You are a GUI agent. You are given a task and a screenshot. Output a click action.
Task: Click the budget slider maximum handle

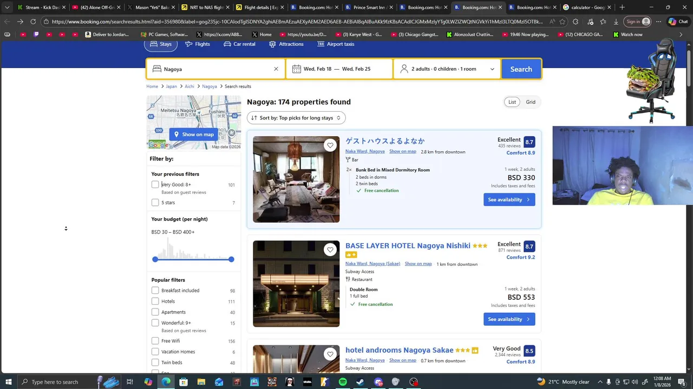(x=231, y=259)
